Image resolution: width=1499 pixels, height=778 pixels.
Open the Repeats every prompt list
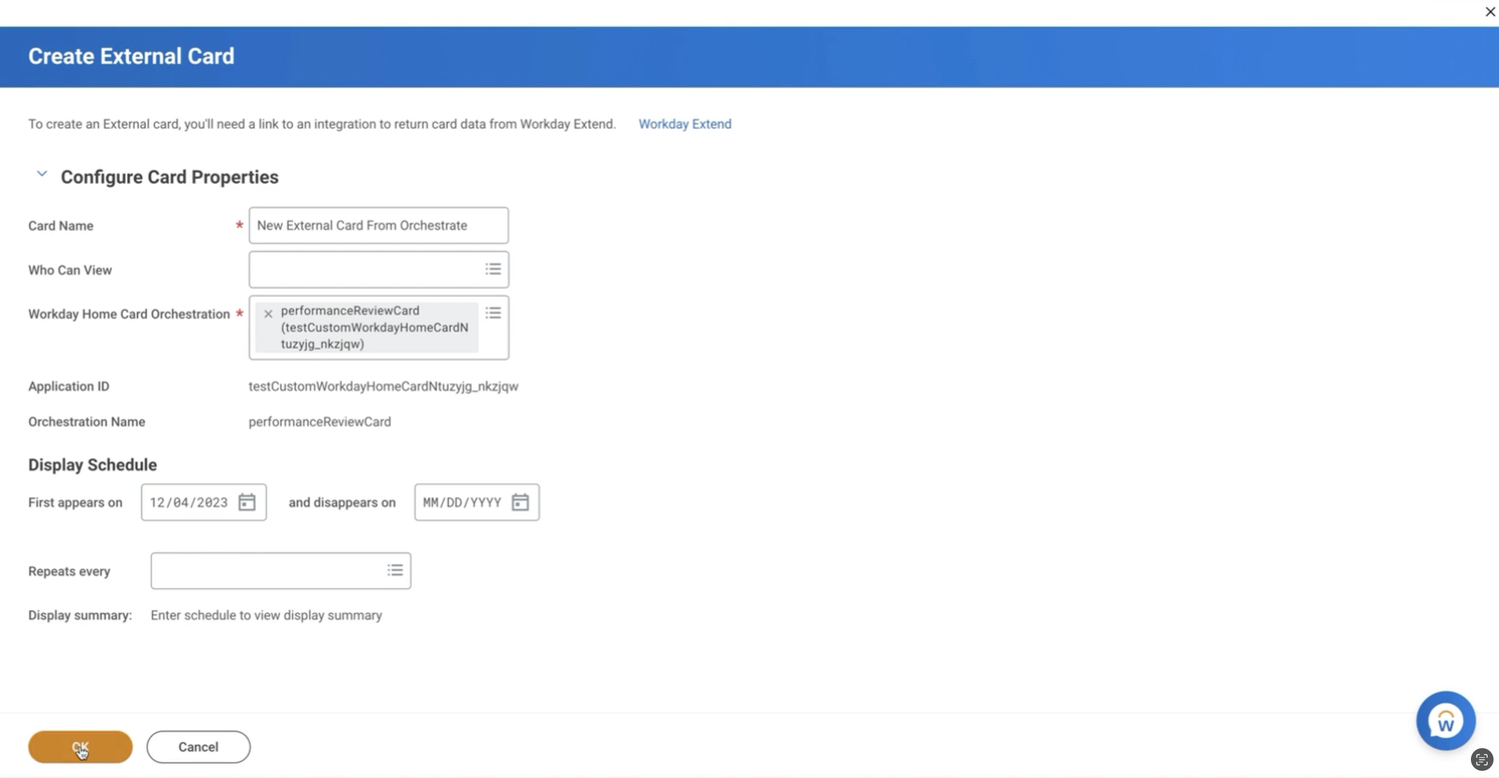(x=395, y=570)
